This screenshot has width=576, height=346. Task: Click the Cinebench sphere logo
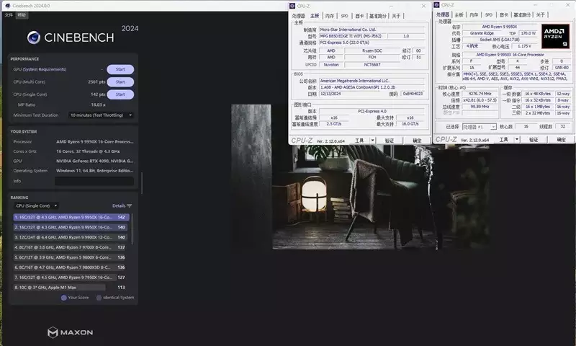(33, 37)
